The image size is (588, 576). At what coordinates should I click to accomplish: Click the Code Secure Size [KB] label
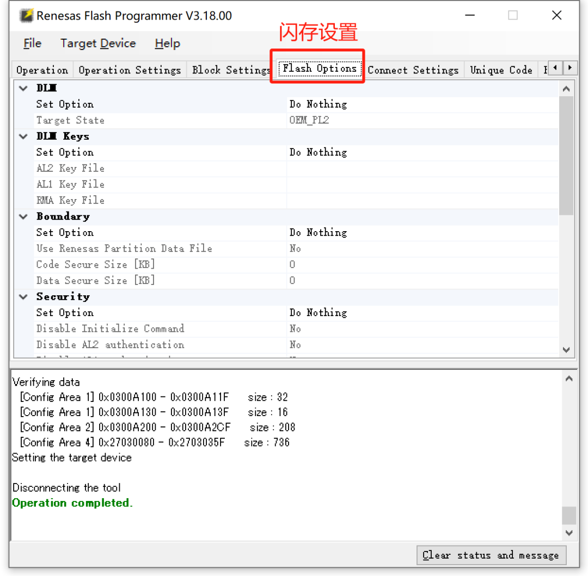(95, 265)
